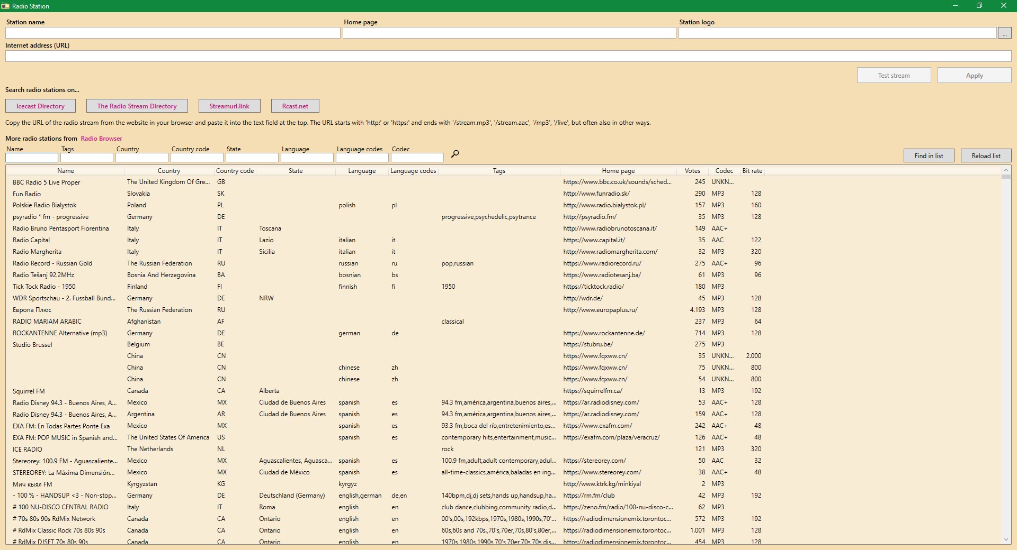Screen dimensions: 1017x550
Task: Click the station logo browse button
Action: pyautogui.click(x=1004, y=33)
